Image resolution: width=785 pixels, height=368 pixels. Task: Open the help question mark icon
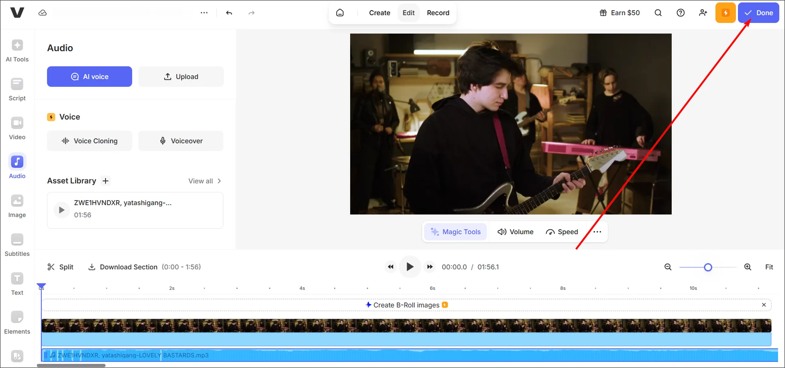[681, 13]
